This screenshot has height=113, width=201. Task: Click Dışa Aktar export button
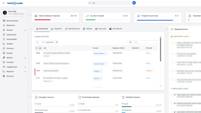[50, 42]
